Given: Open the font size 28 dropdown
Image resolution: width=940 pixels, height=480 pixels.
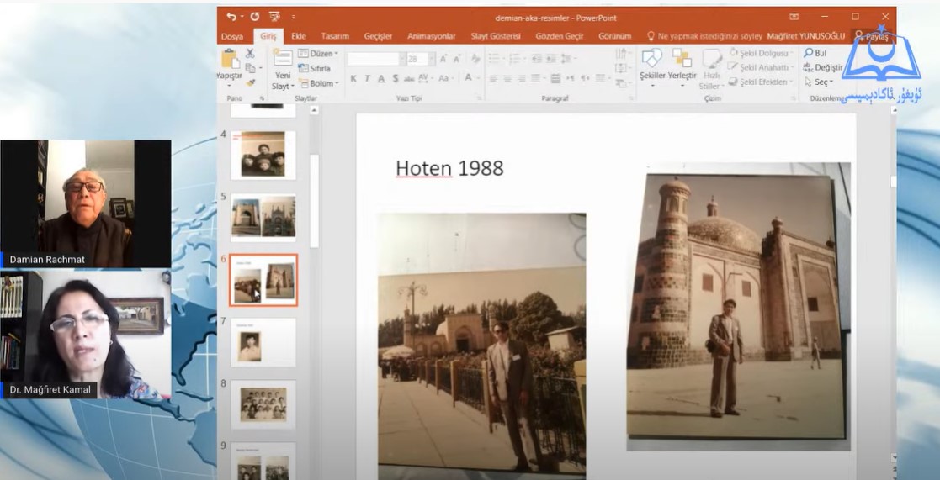Looking at the screenshot, I should pyautogui.click(x=432, y=59).
